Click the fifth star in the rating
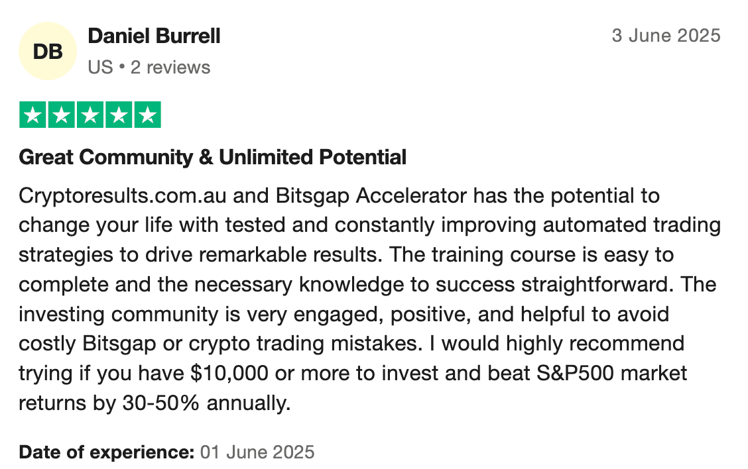This screenshot has height=469, width=748. click(x=147, y=115)
